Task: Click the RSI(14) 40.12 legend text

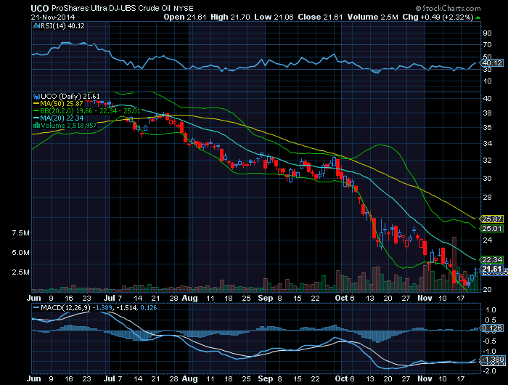Action: 62,26
